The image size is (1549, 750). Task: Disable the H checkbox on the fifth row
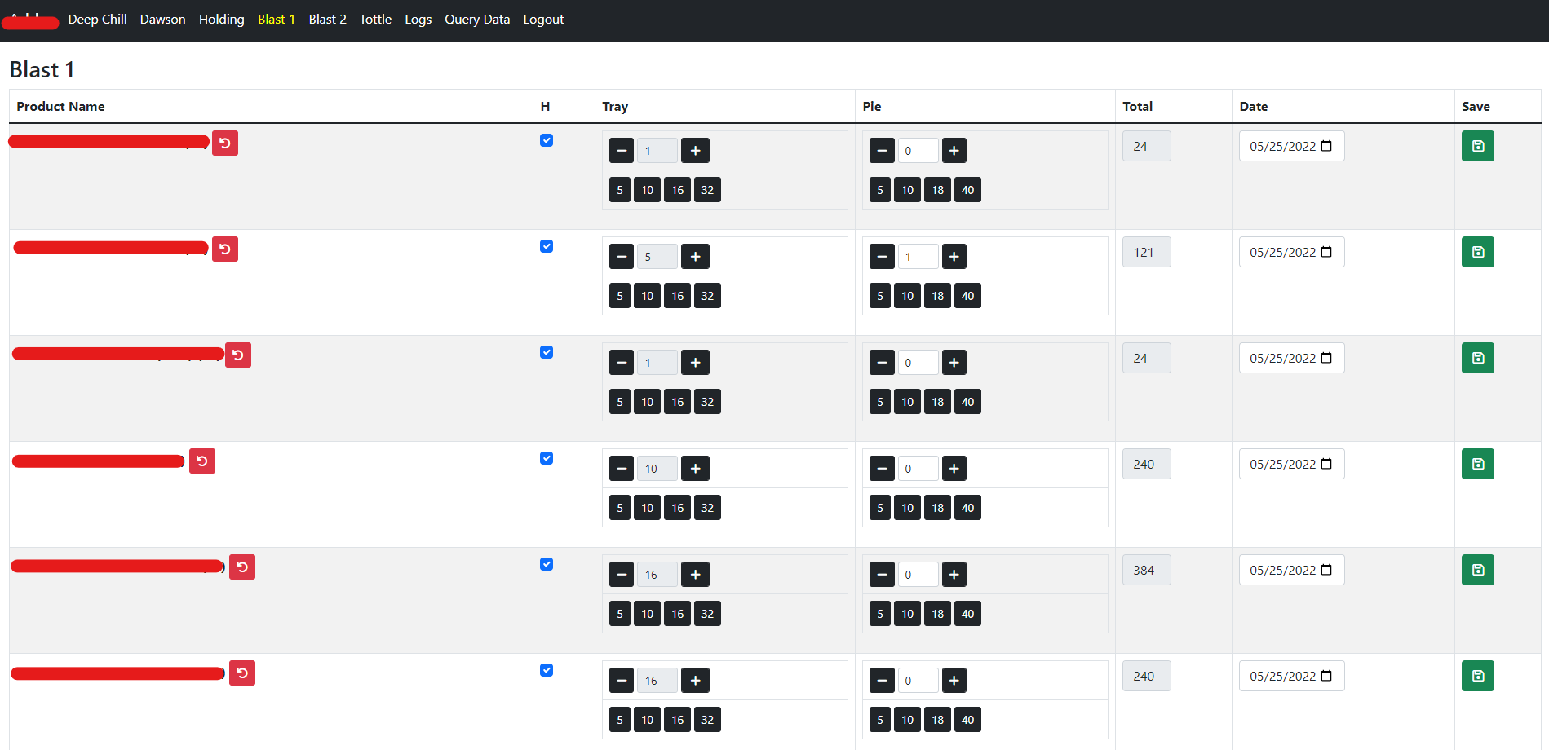point(547,564)
